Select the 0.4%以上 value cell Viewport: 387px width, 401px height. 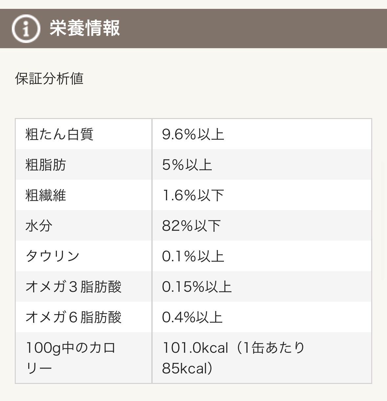point(192,317)
